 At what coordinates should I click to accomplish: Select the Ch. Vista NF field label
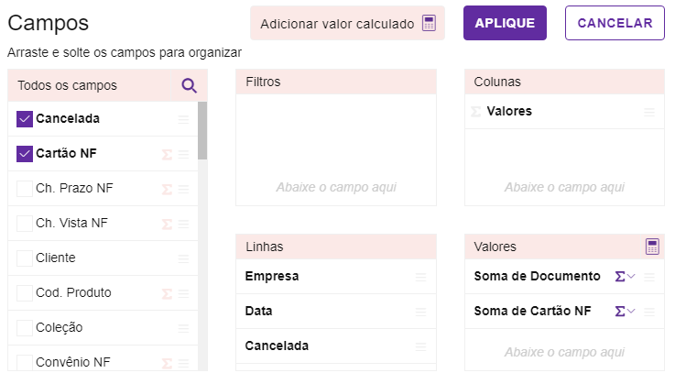71,224
